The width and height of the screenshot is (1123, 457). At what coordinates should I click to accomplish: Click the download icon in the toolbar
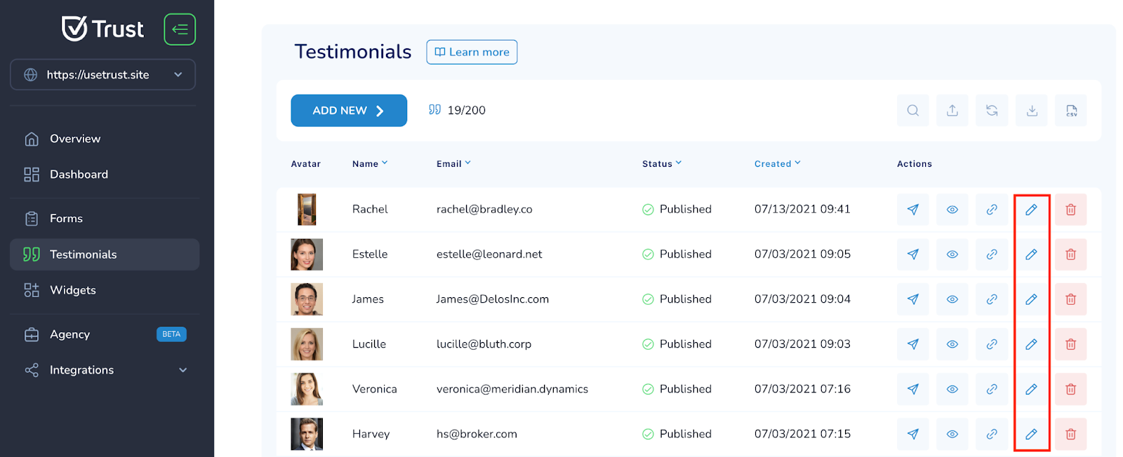coord(1032,111)
